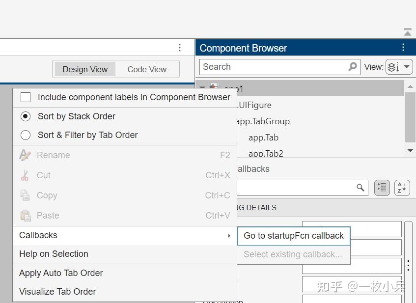Toggle the Include component labels checkbox
This screenshot has width=416, height=303.
click(26, 97)
